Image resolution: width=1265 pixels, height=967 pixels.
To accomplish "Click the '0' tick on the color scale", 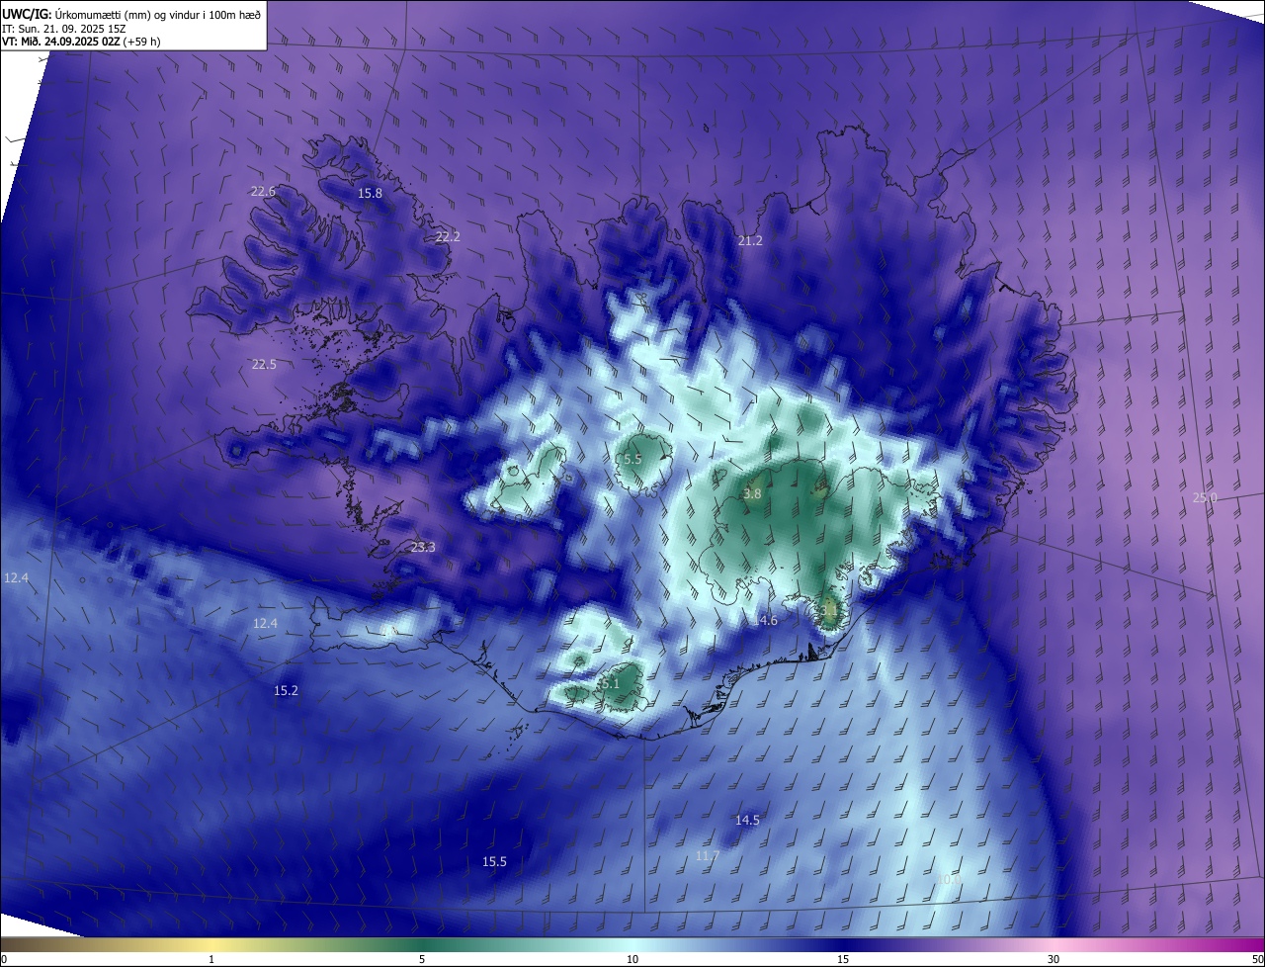I will [4, 959].
